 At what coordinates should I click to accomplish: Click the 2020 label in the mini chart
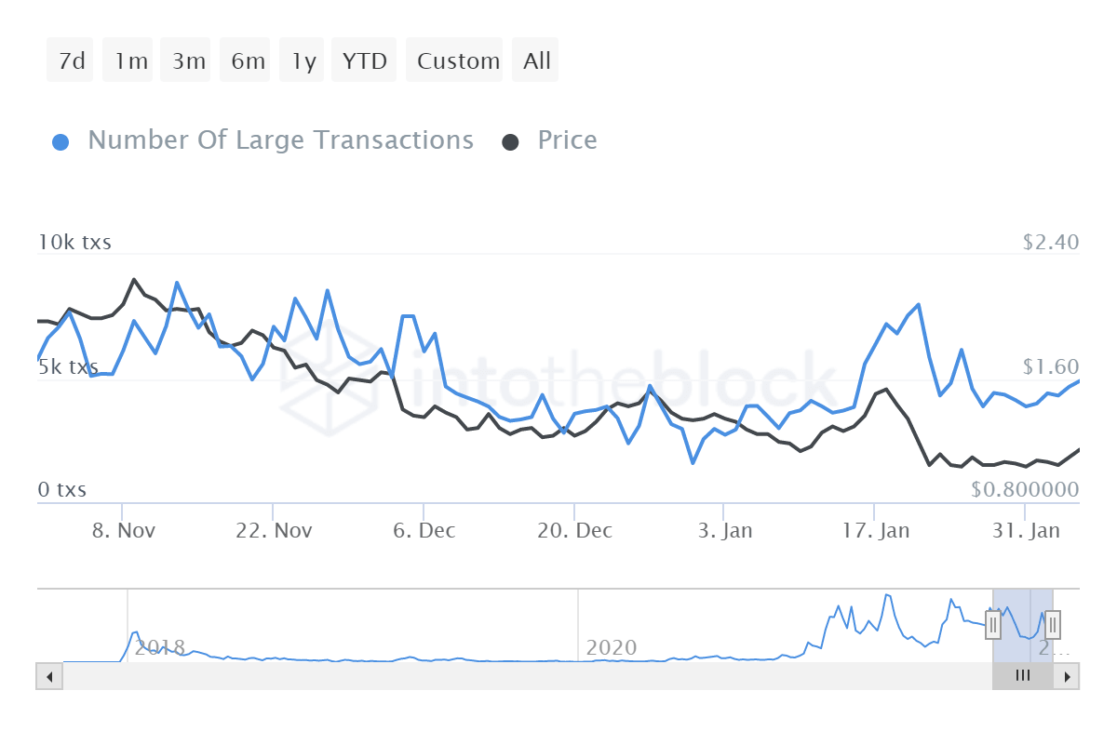coord(612,648)
